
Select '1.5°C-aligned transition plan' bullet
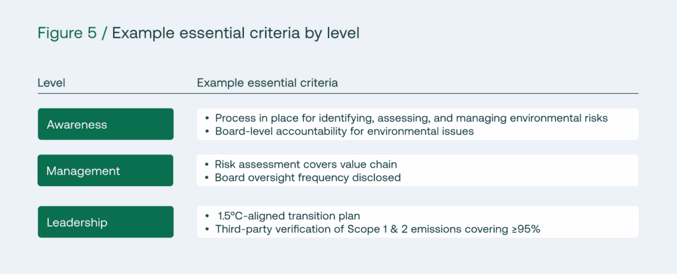(x=282, y=216)
